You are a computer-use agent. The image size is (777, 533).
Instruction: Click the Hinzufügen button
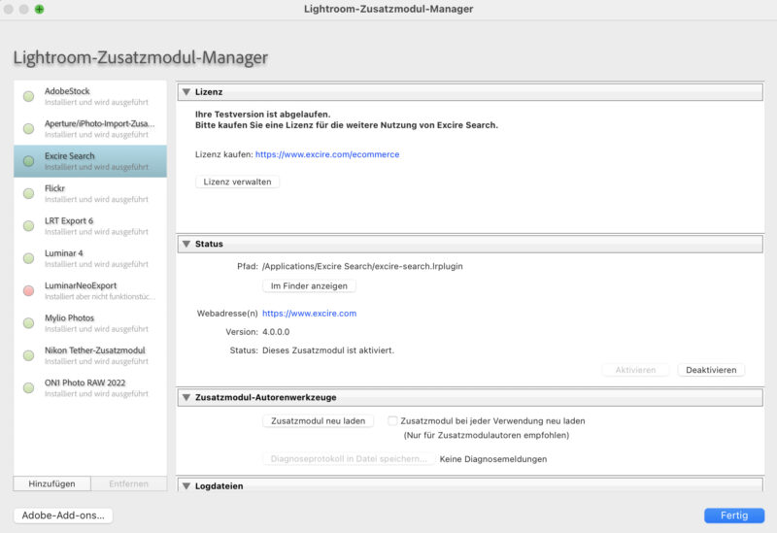(52, 483)
